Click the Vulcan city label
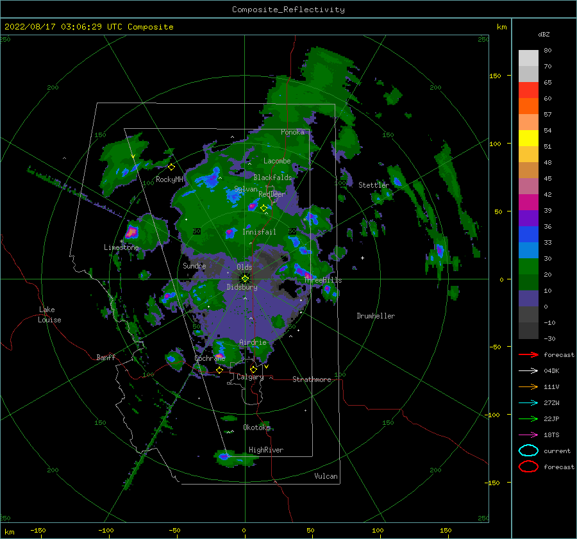Image resolution: width=577 pixels, height=539 pixels. (326, 476)
